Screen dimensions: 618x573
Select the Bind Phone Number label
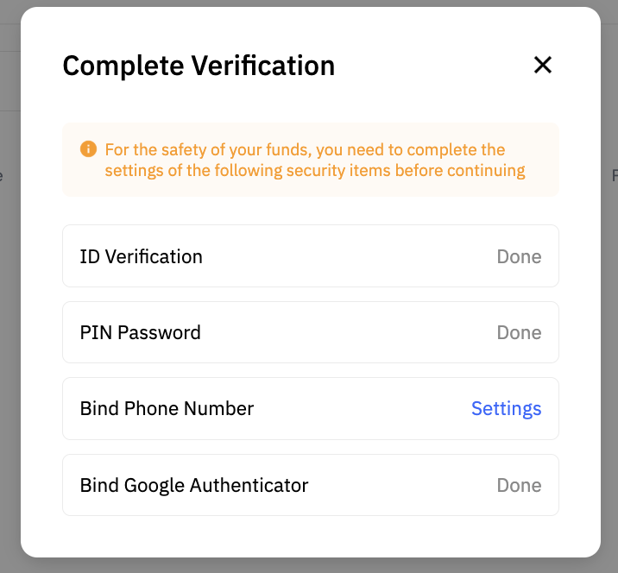coord(167,408)
